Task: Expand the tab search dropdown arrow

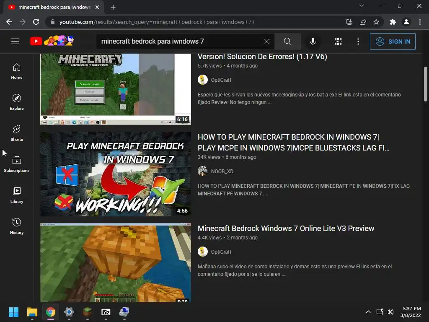Action: [362, 6]
